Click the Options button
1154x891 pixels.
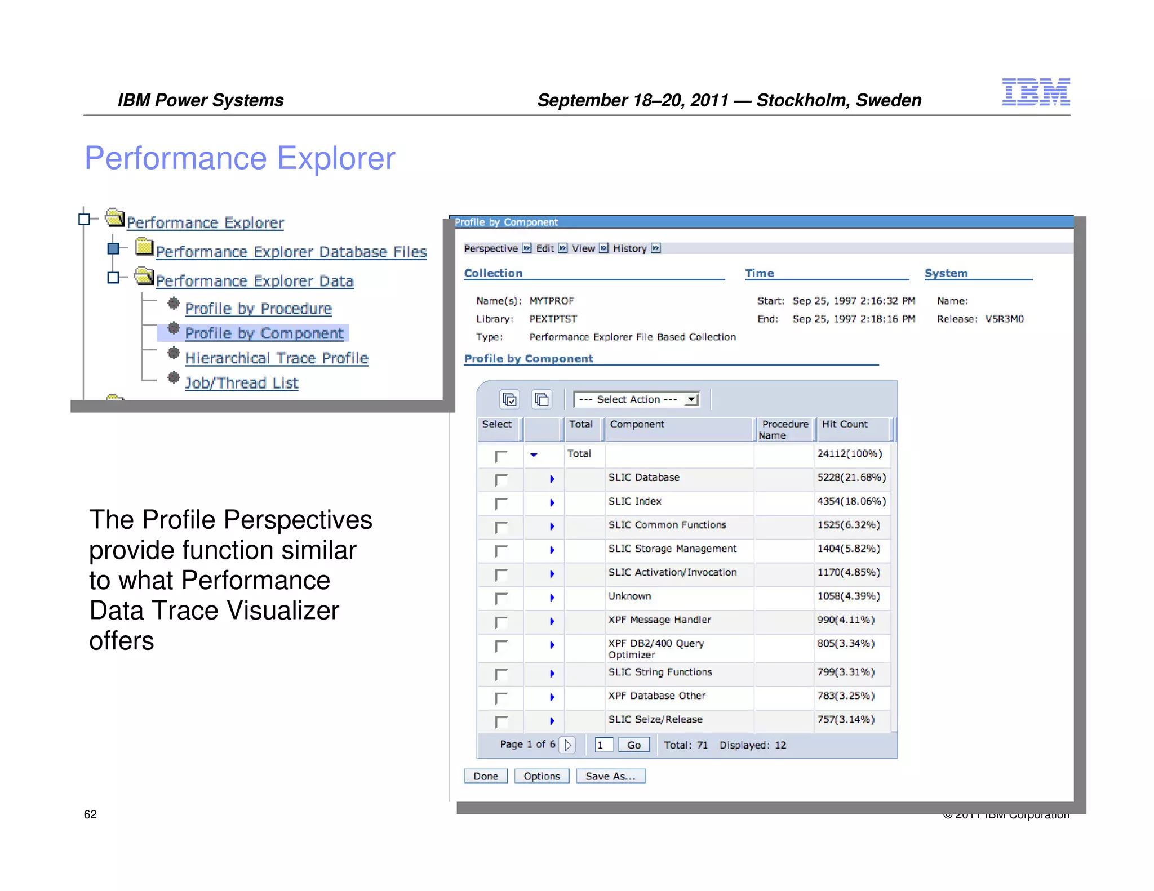pos(542,776)
